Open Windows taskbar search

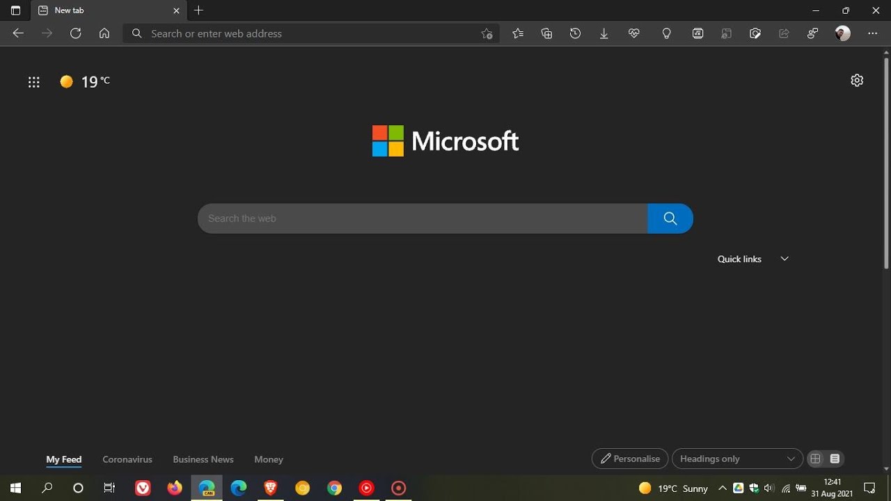tap(47, 488)
